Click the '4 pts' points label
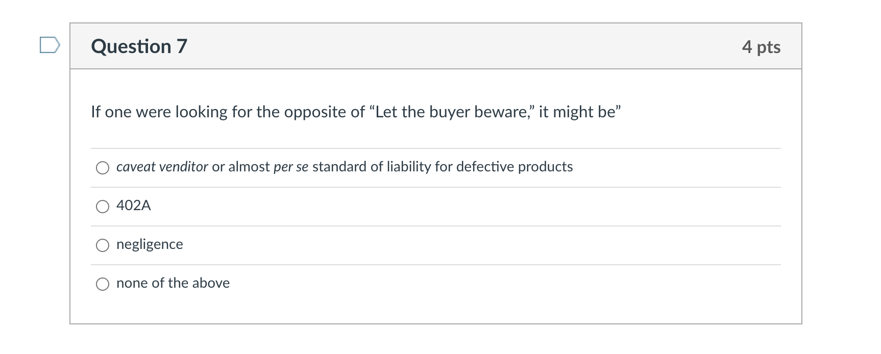 [761, 47]
